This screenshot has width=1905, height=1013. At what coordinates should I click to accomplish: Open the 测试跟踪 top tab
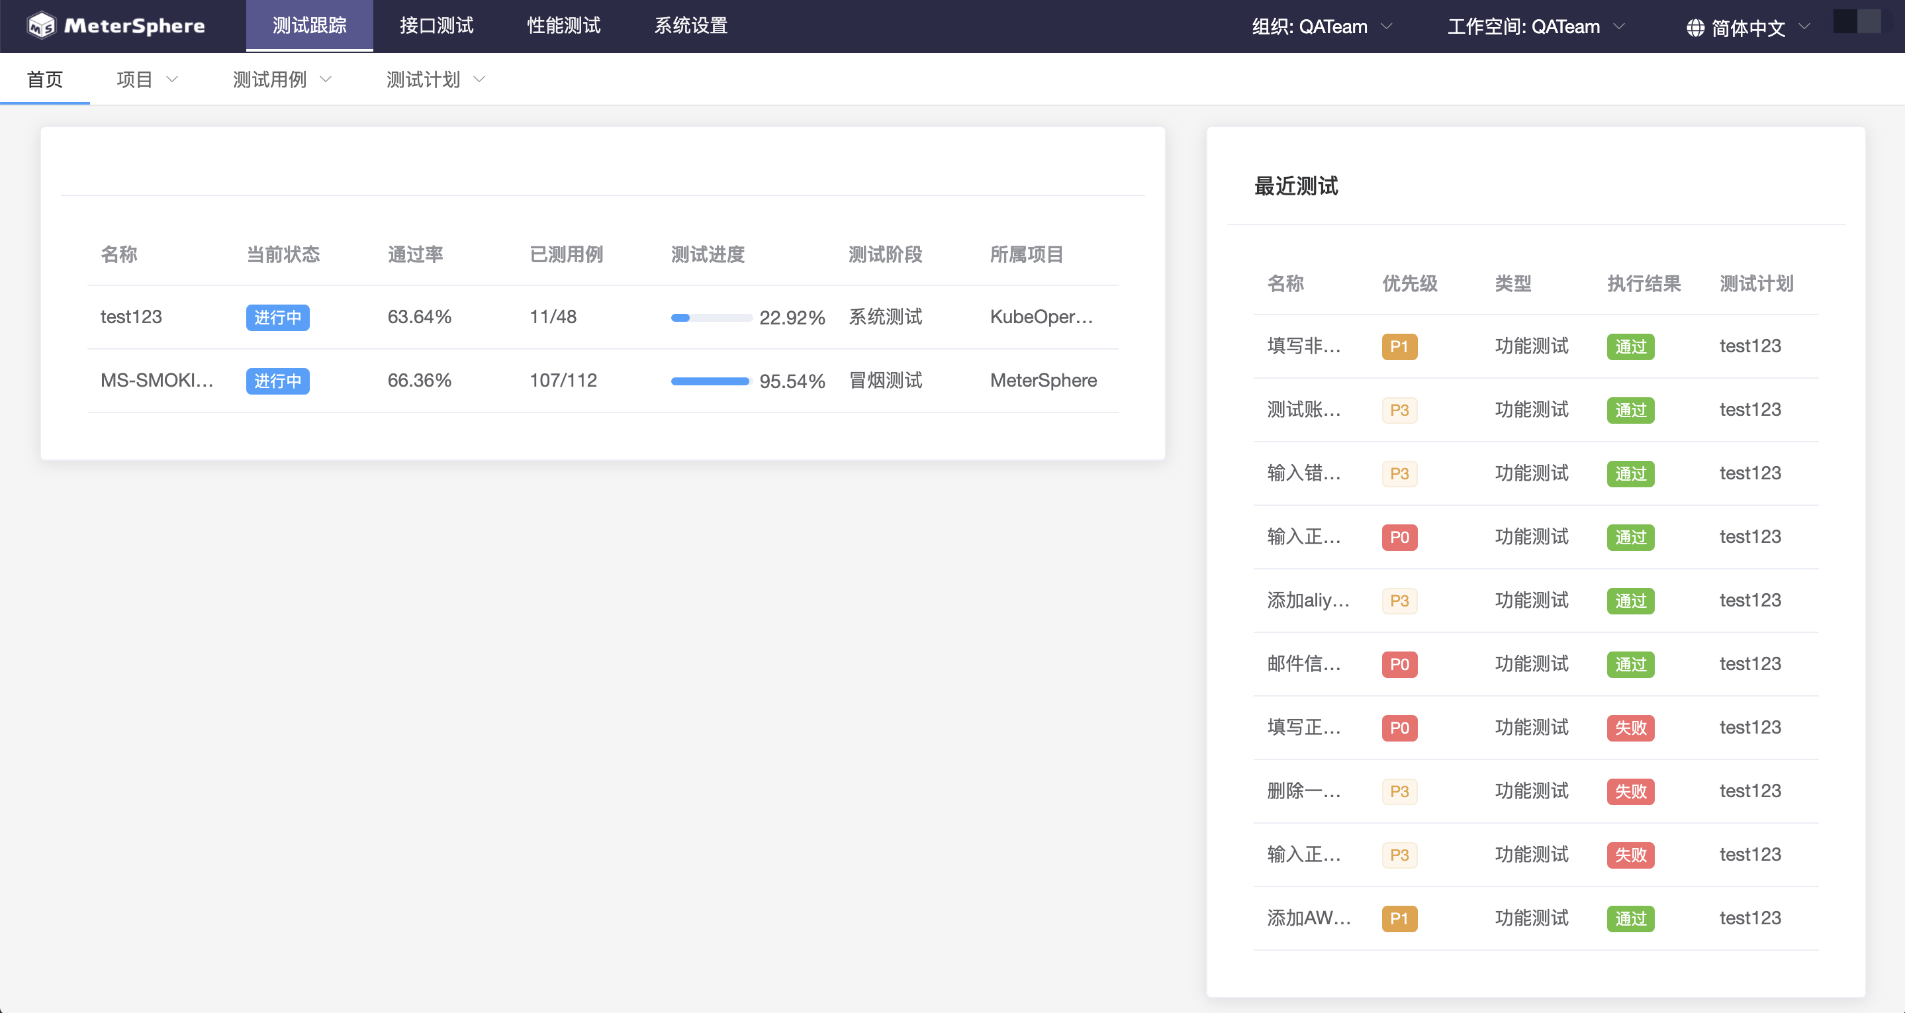coord(309,26)
